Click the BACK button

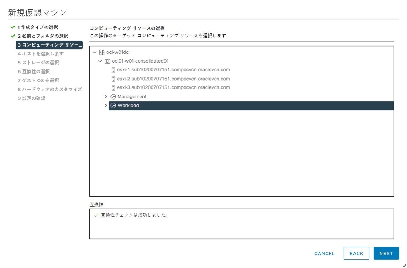[356, 254]
